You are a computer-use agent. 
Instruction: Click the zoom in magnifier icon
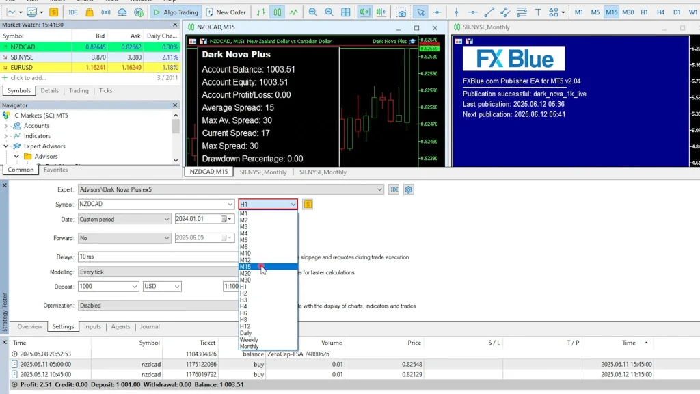coord(312,12)
